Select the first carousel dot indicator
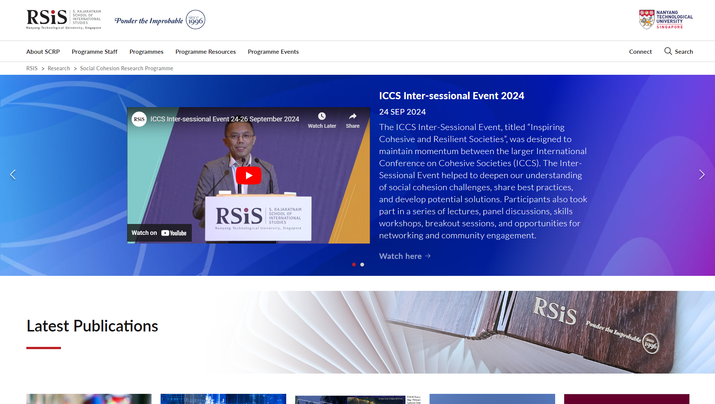715x404 pixels. tap(354, 265)
